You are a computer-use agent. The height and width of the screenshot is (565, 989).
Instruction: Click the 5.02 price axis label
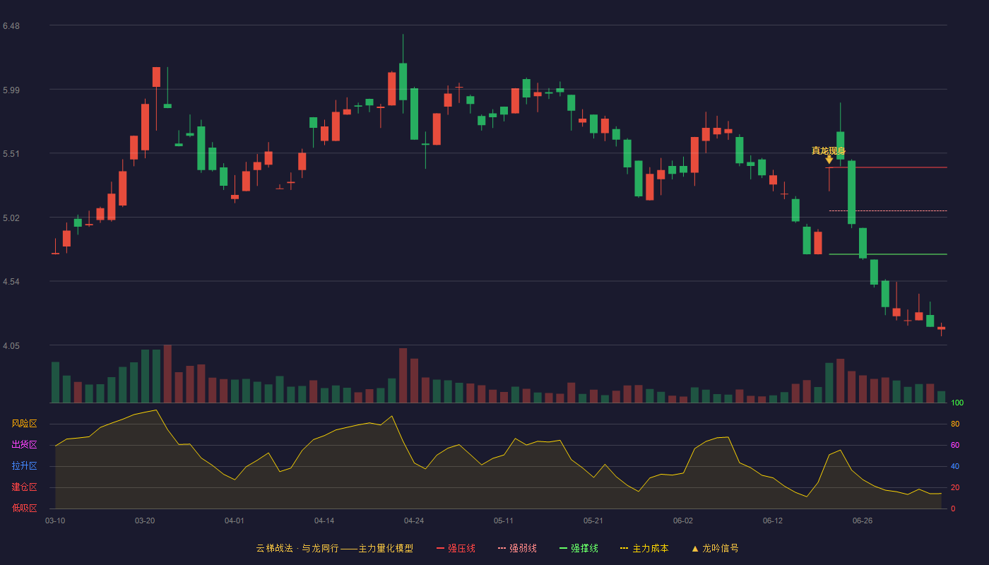pos(11,218)
